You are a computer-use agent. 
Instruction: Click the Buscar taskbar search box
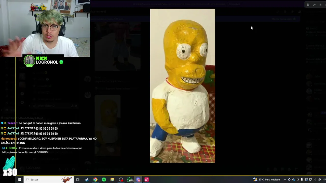tap(48, 180)
